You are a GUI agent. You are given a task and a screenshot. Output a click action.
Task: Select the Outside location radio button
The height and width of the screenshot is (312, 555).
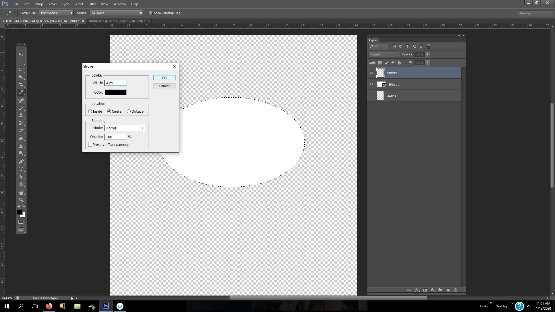(129, 112)
